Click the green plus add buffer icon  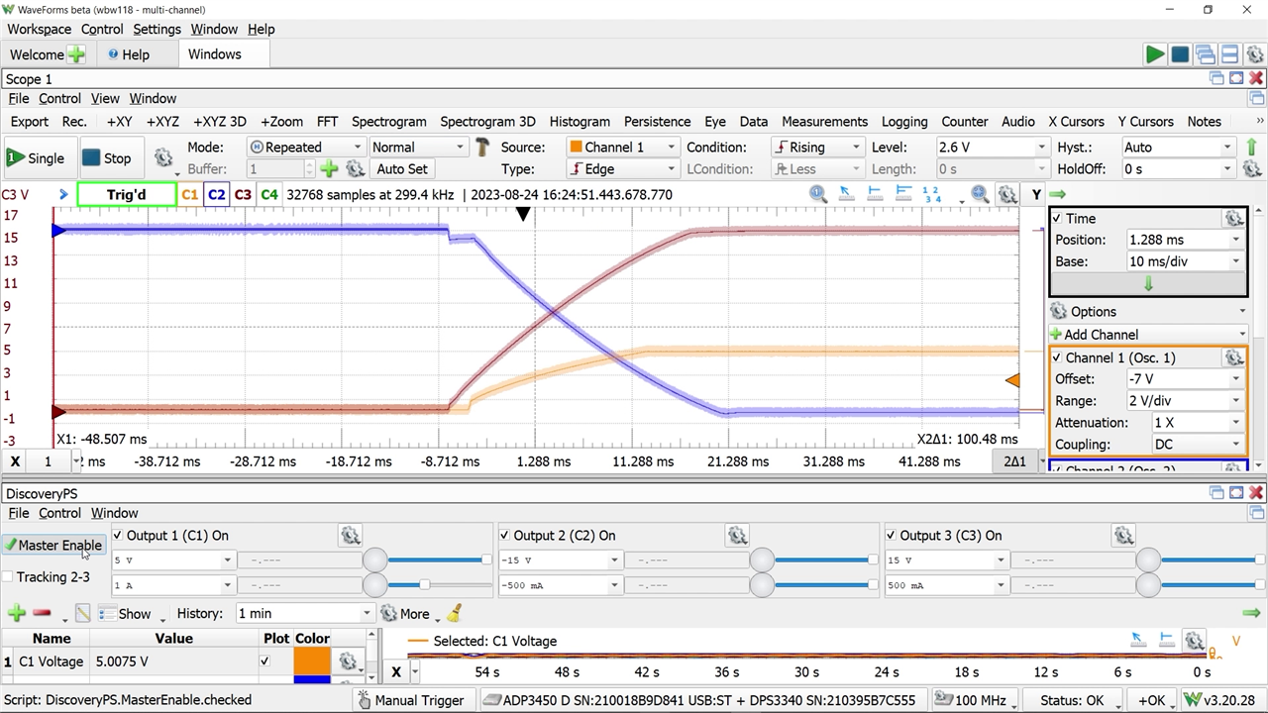pyautogui.click(x=329, y=169)
